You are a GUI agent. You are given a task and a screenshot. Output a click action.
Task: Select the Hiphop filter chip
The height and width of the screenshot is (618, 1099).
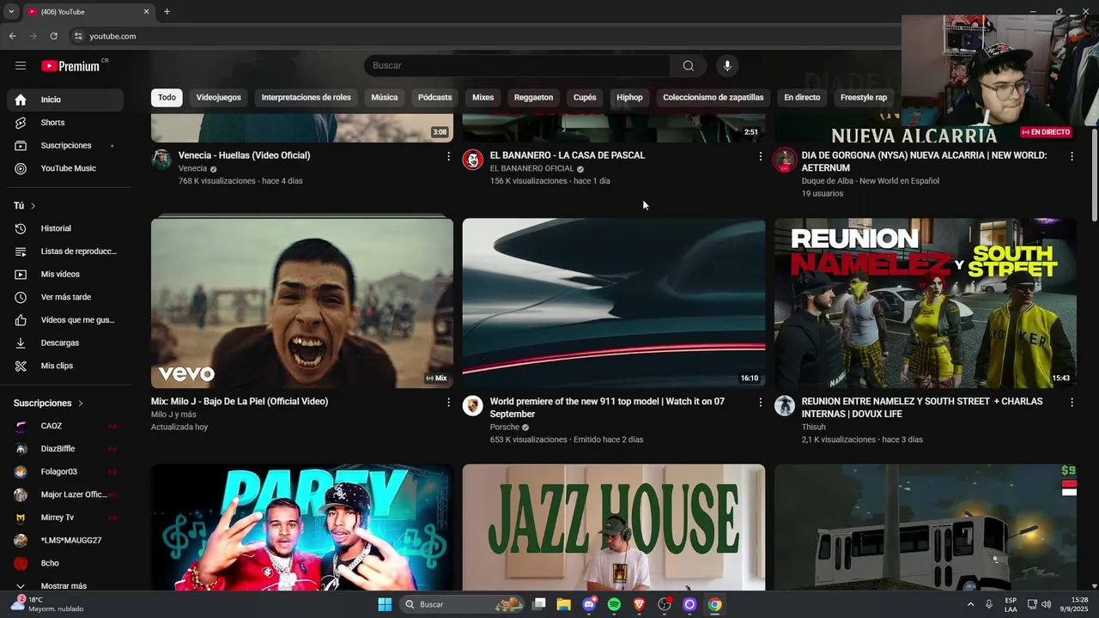[x=629, y=98]
